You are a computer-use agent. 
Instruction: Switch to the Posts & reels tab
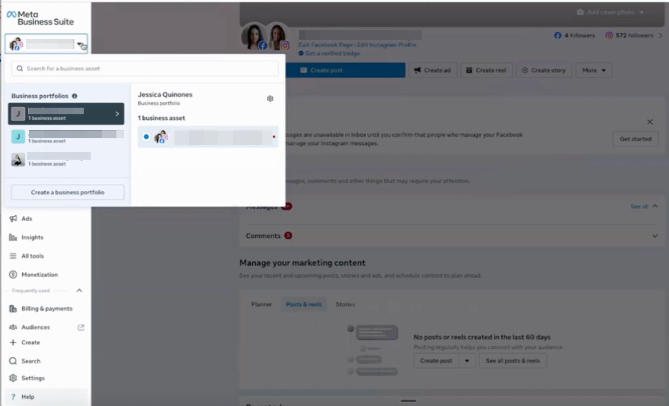304,304
